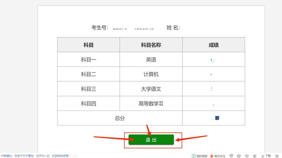This screenshot has height=158, width=282.
Task: Click the shield security icon
Action: pos(231,156)
